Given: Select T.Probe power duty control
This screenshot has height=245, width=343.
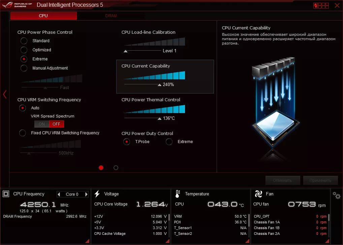Looking at the screenshot, I should coord(127,142).
